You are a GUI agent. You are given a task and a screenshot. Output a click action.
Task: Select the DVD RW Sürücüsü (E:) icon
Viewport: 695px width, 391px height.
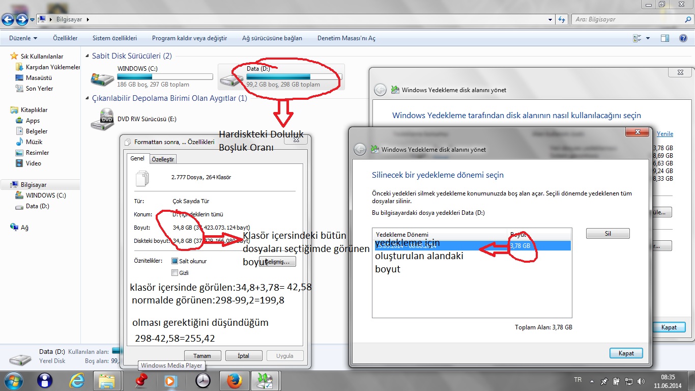coord(102,119)
